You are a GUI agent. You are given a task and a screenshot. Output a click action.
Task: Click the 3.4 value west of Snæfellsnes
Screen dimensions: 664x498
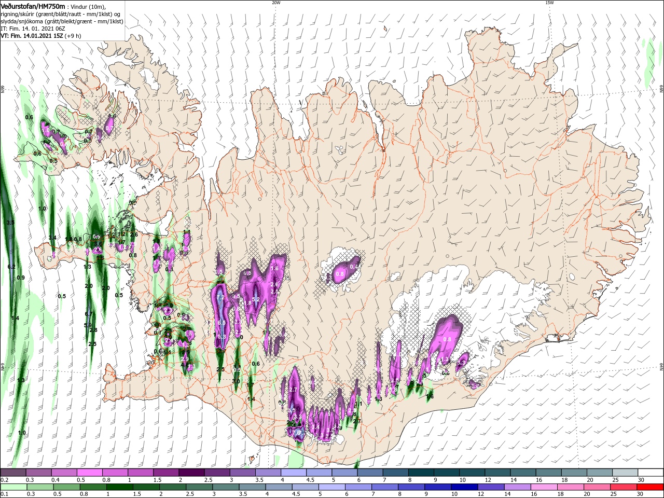coord(52,238)
